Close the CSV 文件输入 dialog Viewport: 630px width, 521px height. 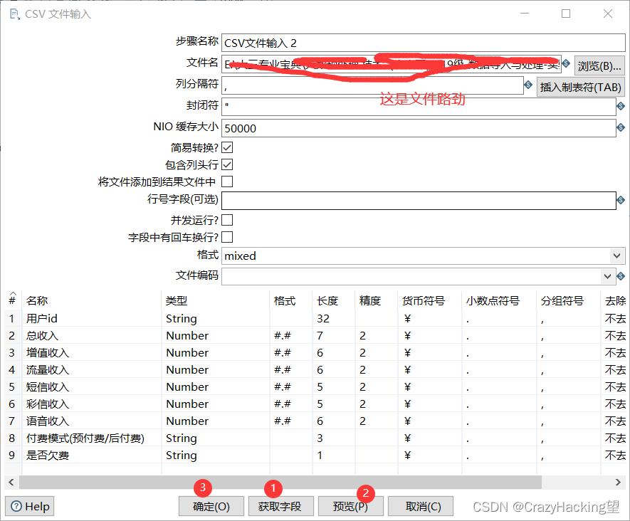(608, 14)
